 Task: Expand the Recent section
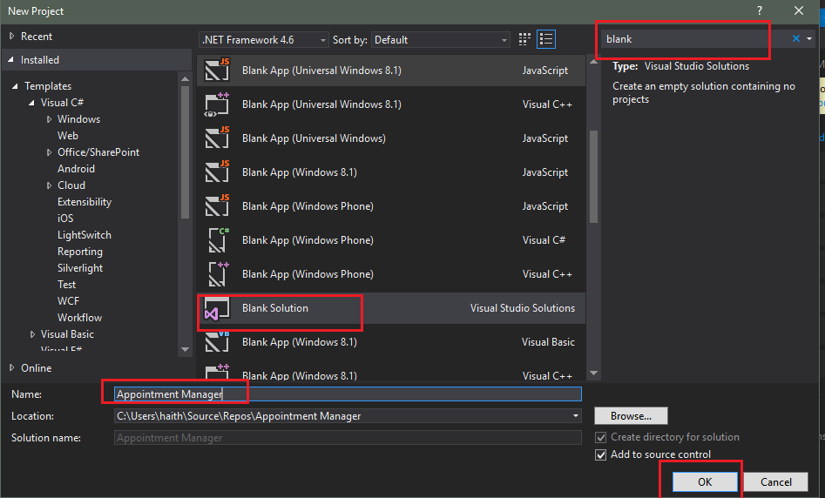click(x=11, y=37)
